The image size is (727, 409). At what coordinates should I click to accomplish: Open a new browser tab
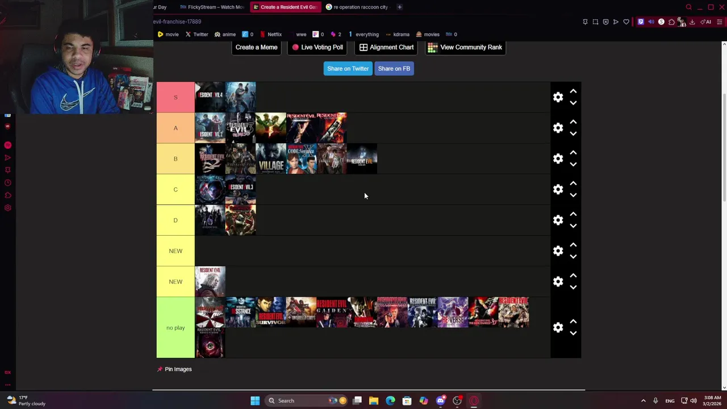[399, 7]
